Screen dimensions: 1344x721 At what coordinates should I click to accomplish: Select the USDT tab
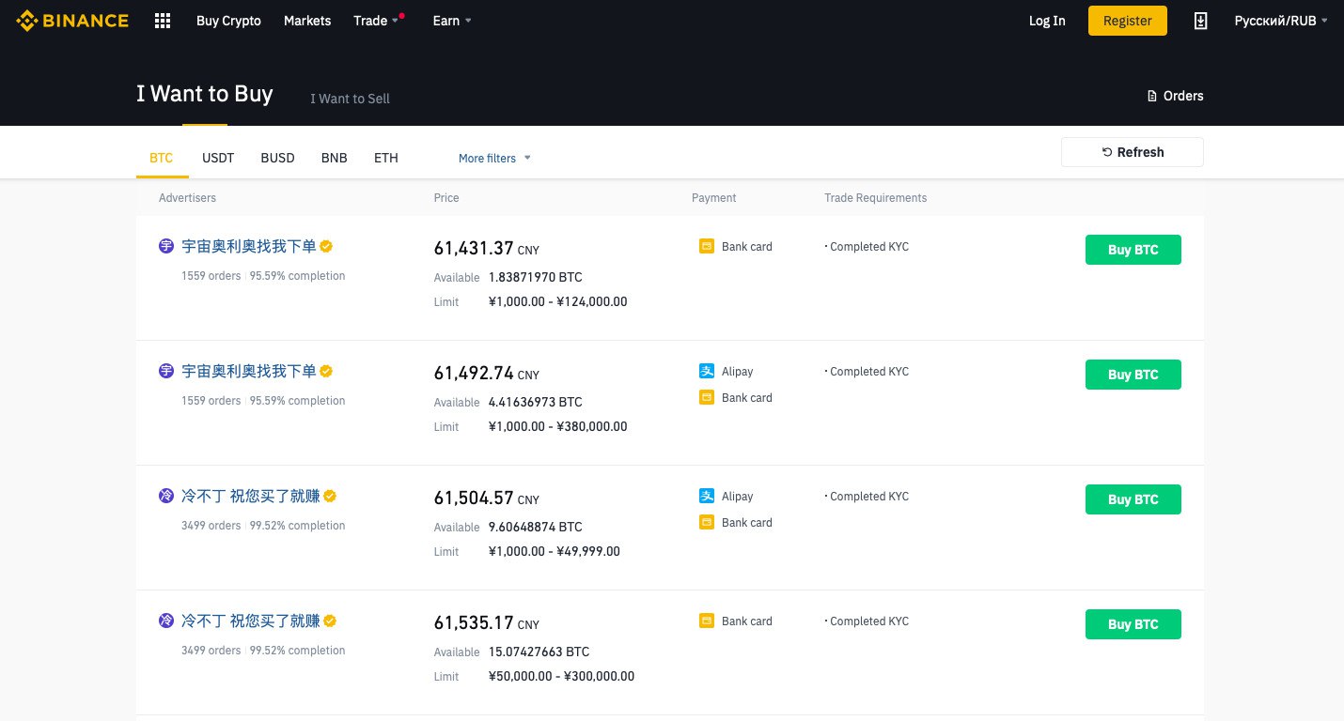point(218,158)
